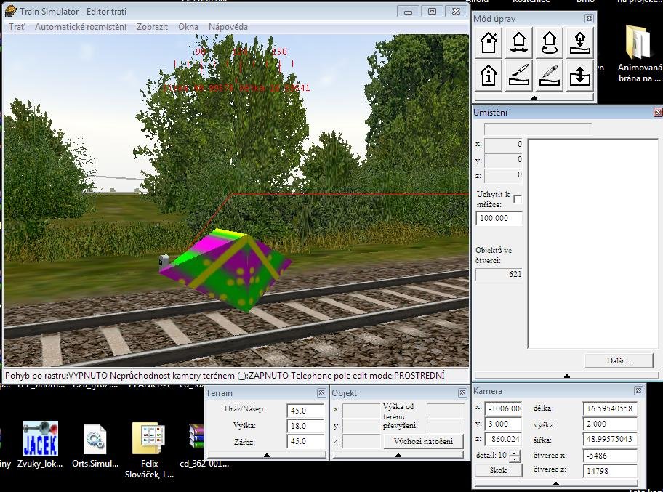Open the JACEK Zvuky_lok desktop icon
The width and height of the screenshot is (663, 492).
coord(40,444)
